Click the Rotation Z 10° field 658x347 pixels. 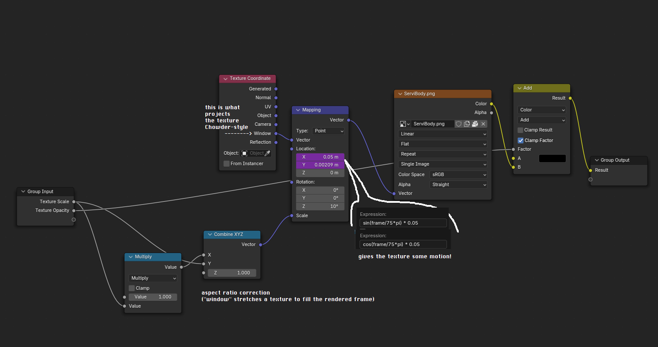coord(320,206)
